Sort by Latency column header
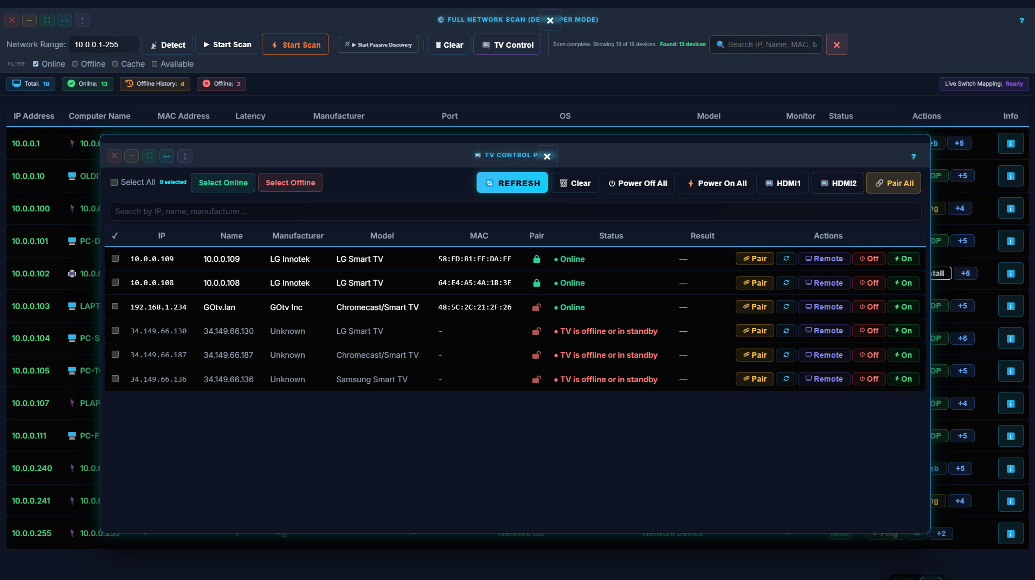Image resolution: width=1035 pixels, height=580 pixels. coord(250,116)
